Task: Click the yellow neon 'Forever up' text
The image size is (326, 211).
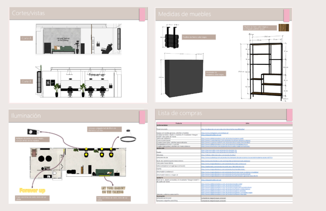Action: (32, 190)
